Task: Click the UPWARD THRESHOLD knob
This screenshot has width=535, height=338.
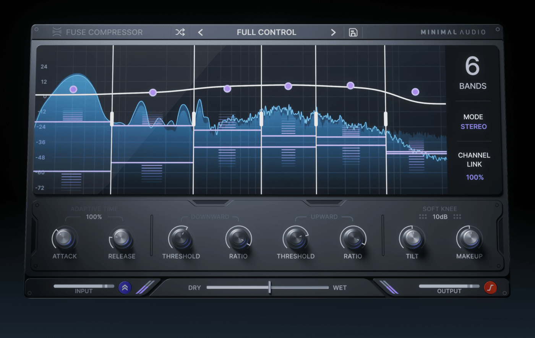Action: [295, 238]
